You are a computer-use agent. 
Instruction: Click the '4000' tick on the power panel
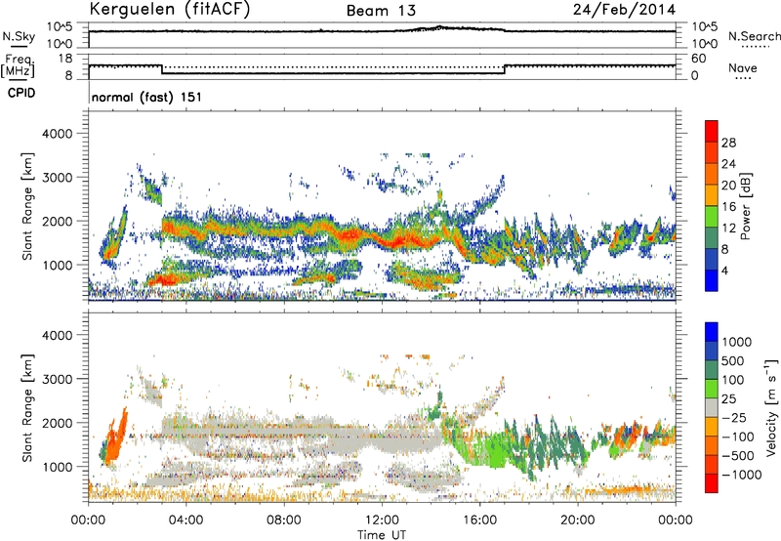coord(57,134)
